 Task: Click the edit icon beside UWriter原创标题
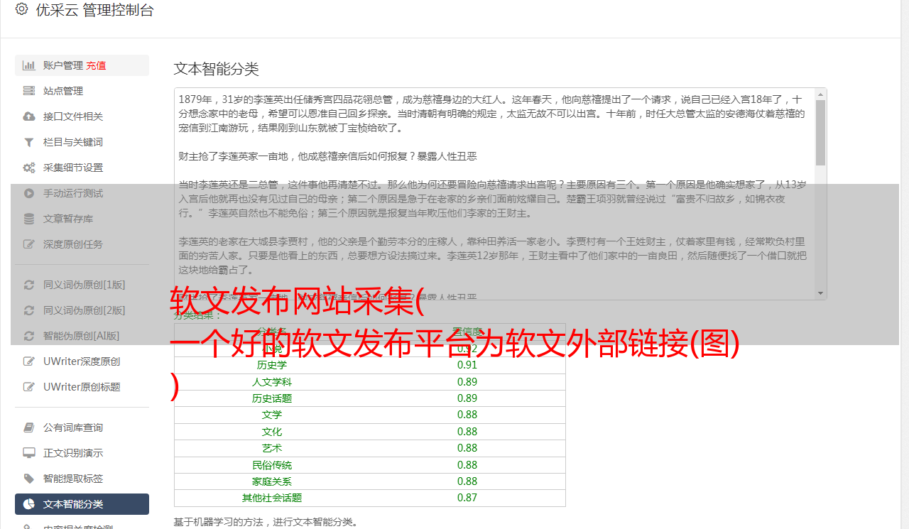[29, 387]
